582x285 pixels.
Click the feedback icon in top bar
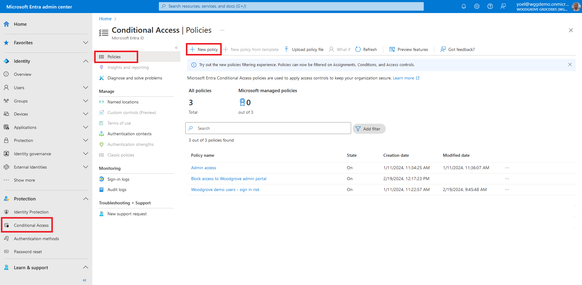(x=503, y=6)
